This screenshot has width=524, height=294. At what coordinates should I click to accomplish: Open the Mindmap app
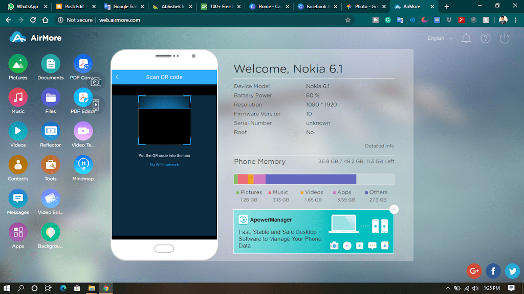[x=83, y=165]
